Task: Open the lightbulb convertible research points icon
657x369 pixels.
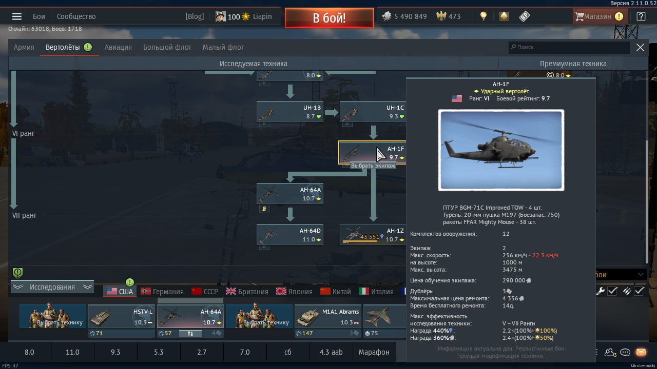Action: (x=483, y=16)
